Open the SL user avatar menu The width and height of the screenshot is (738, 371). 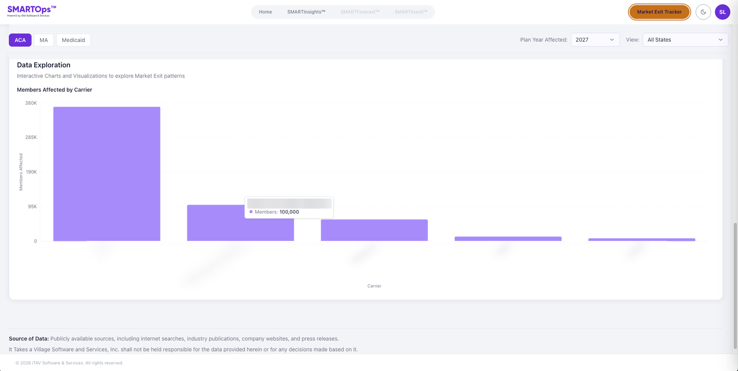[722, 12]
